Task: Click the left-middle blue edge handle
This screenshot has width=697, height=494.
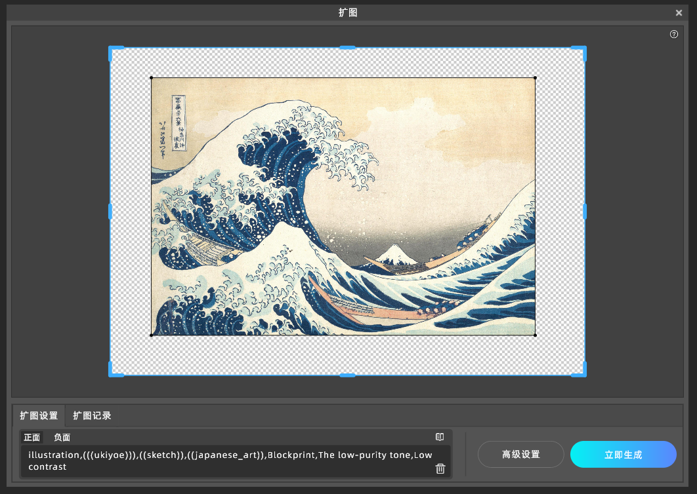Action: 110,211
